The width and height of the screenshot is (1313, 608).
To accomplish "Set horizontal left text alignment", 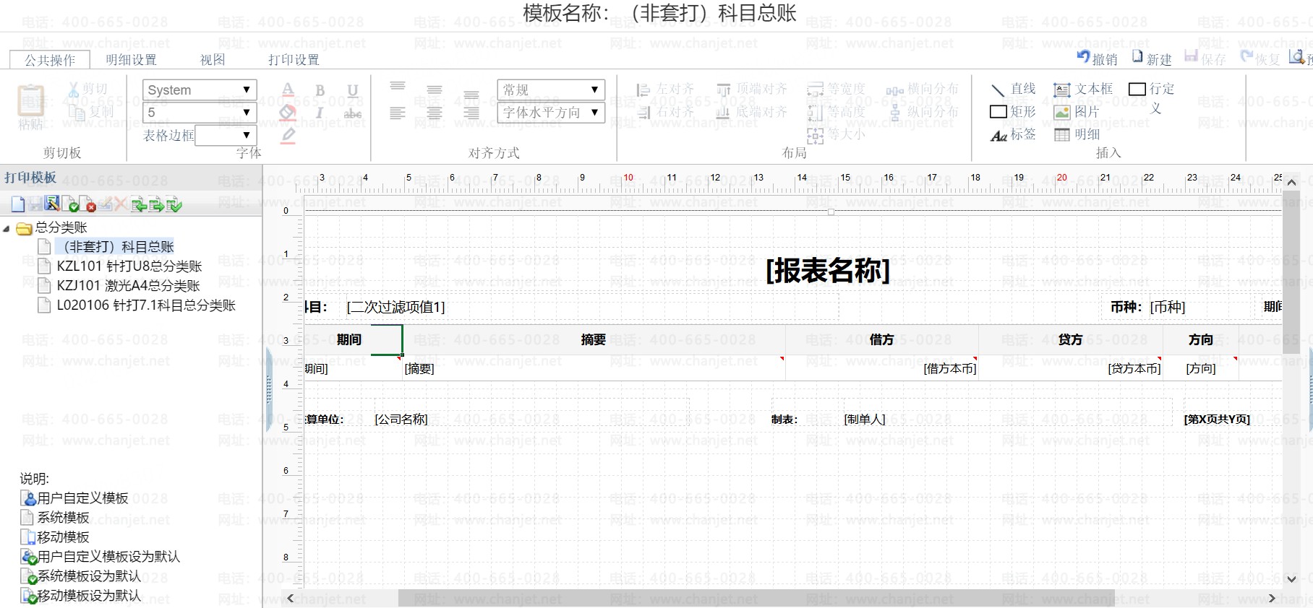I will 398,113.
